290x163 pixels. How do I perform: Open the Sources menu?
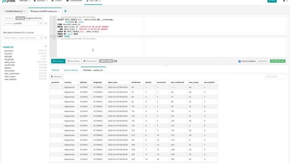point(40,1)
